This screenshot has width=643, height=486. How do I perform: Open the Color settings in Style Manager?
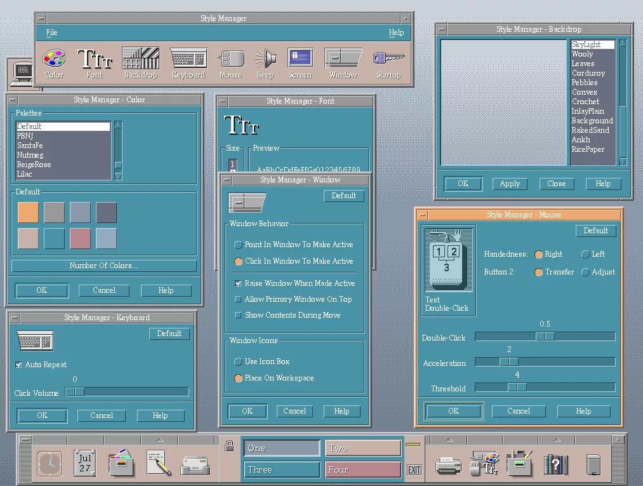click(53, 62)
